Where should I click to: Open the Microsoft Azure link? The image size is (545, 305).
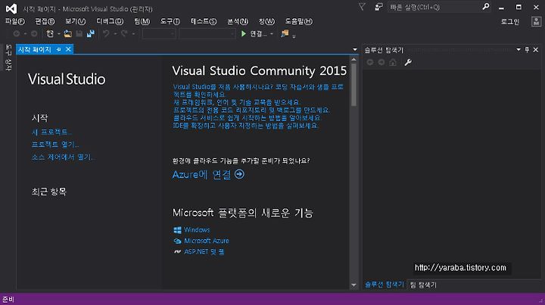pyautogui.click(x=207, y=241)
